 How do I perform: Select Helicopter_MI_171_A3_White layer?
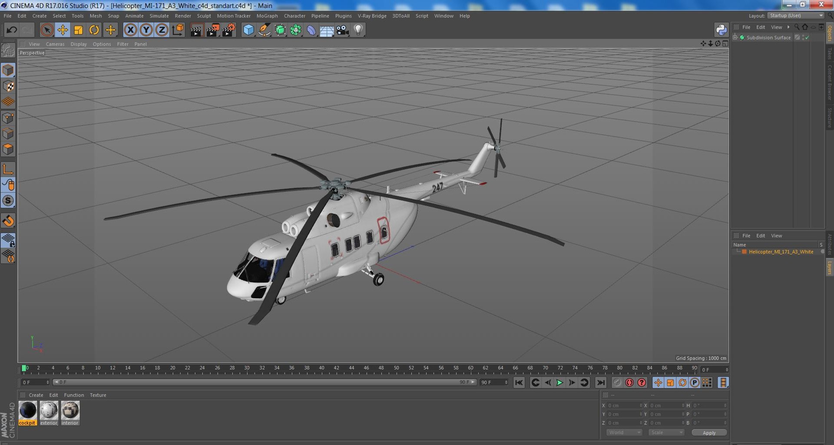click(781, 252)
